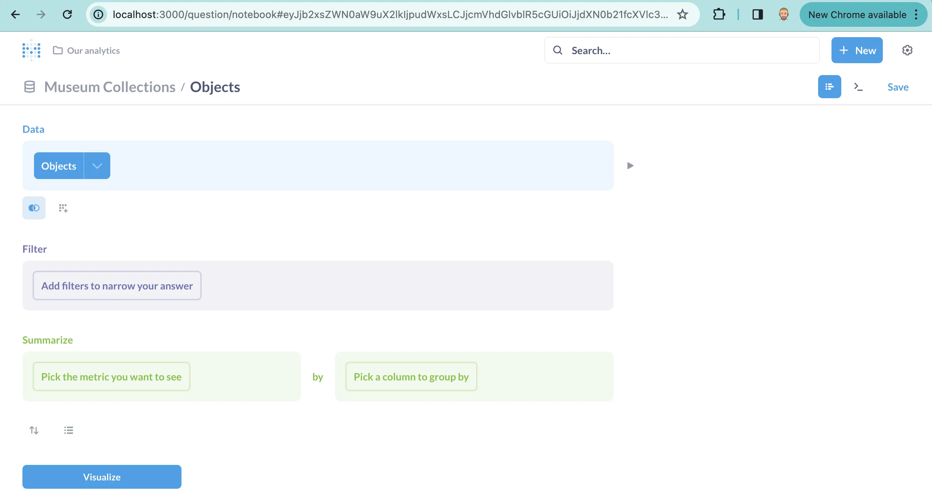Screen dimensions: 932x501
Task: Open the Chrome customization three-dot menu
Action: (x=916, y=14)
